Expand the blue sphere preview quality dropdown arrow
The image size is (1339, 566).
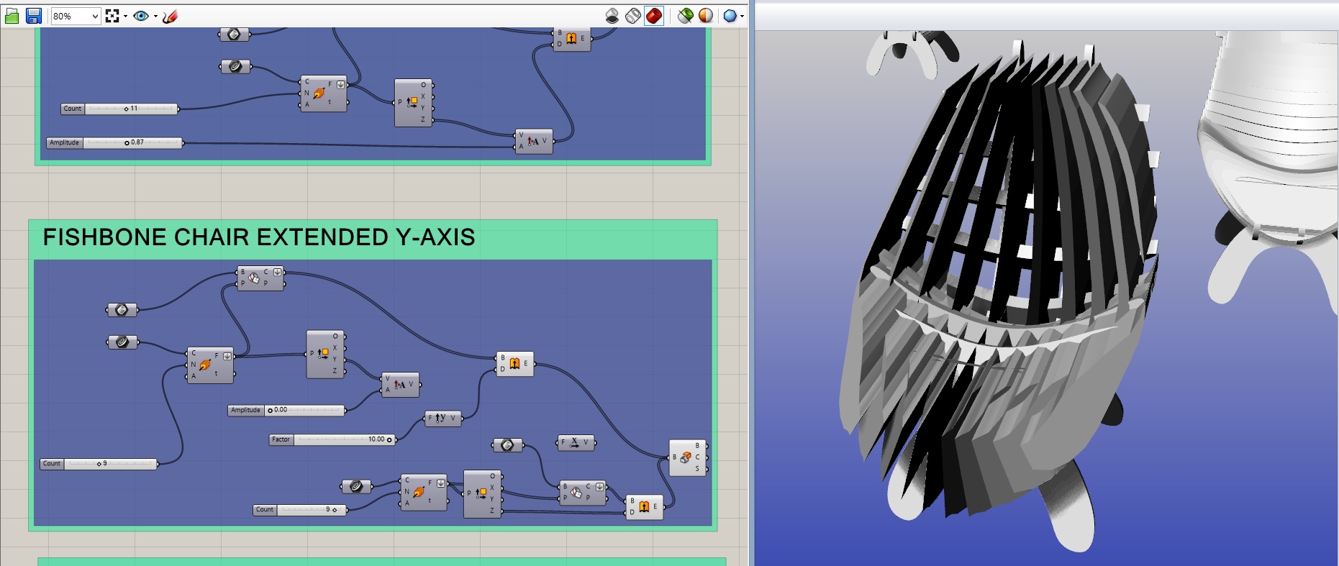742,16
